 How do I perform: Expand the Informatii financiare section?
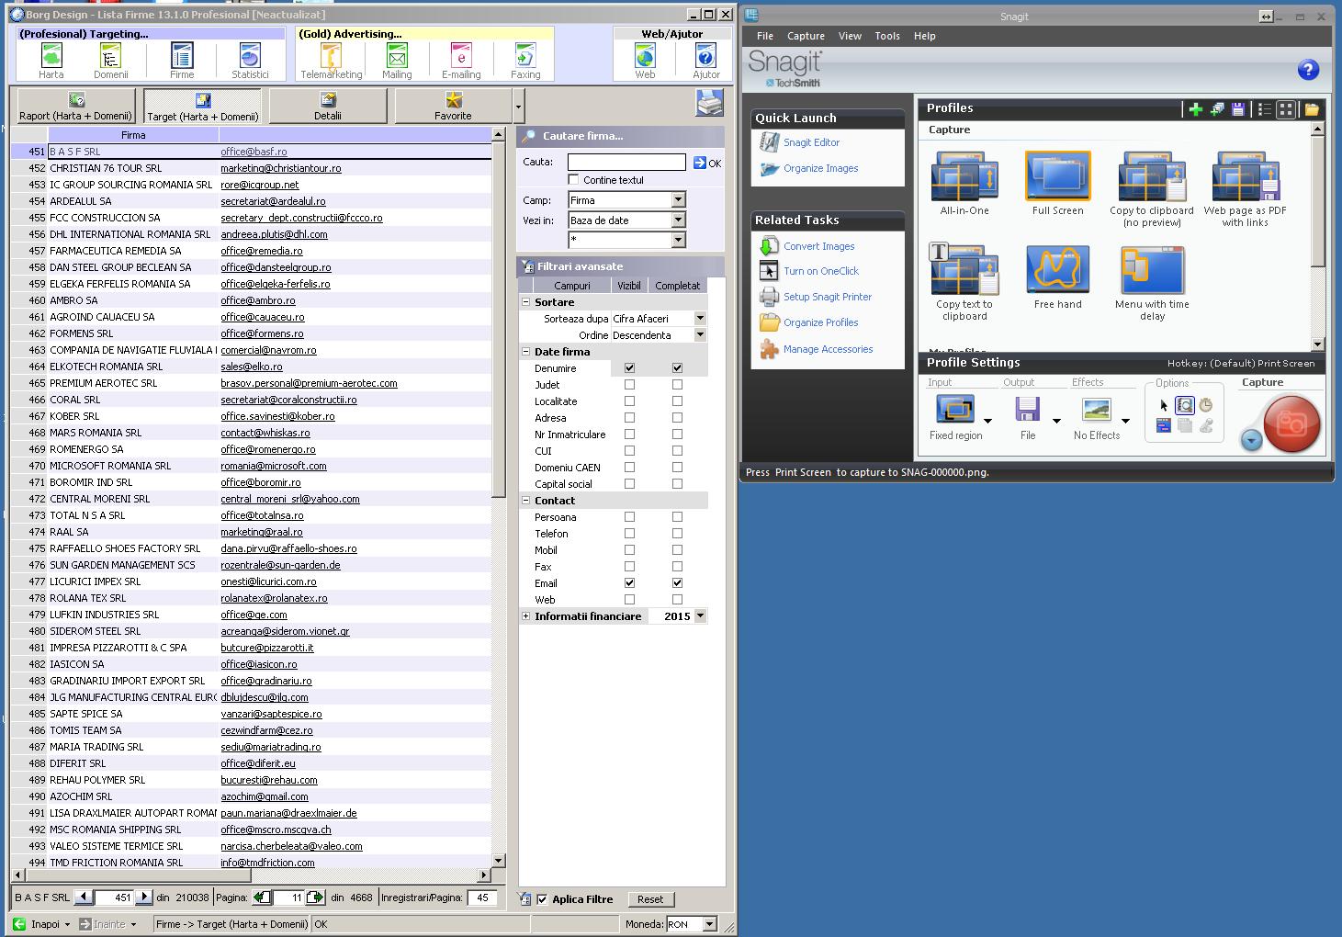pos(526,616)
